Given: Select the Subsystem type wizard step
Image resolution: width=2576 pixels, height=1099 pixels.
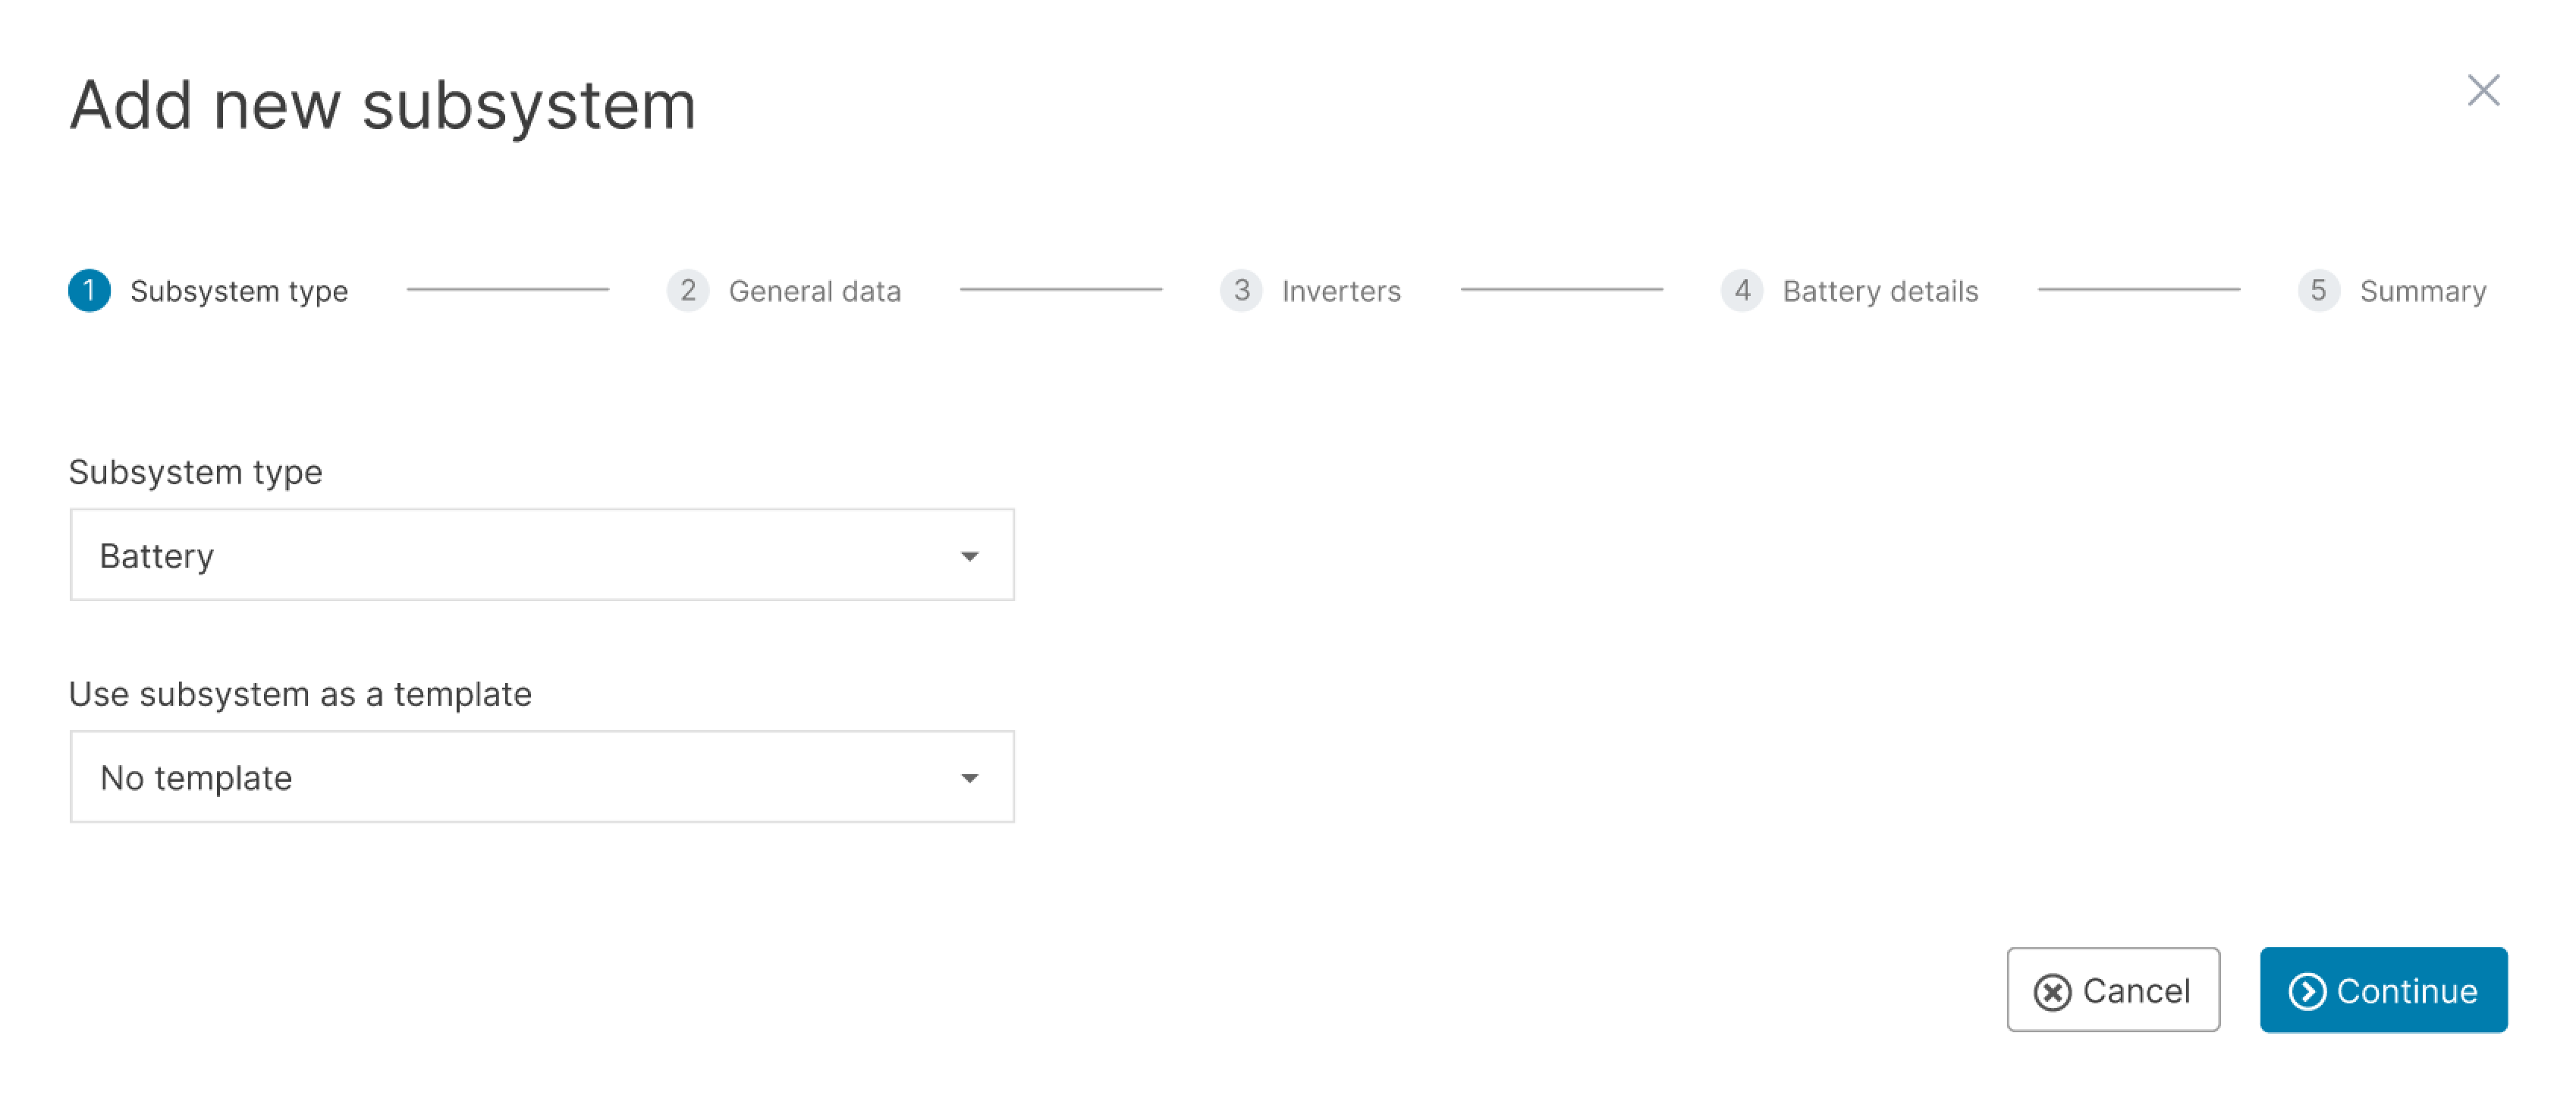Looking at the screenshot, I should pyautogui.click(x=238, y=290).
